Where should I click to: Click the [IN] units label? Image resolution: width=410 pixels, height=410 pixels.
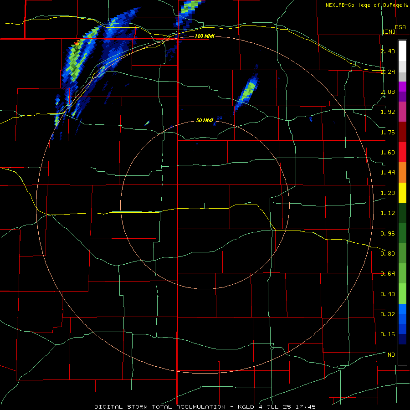[x=389, y=31]
